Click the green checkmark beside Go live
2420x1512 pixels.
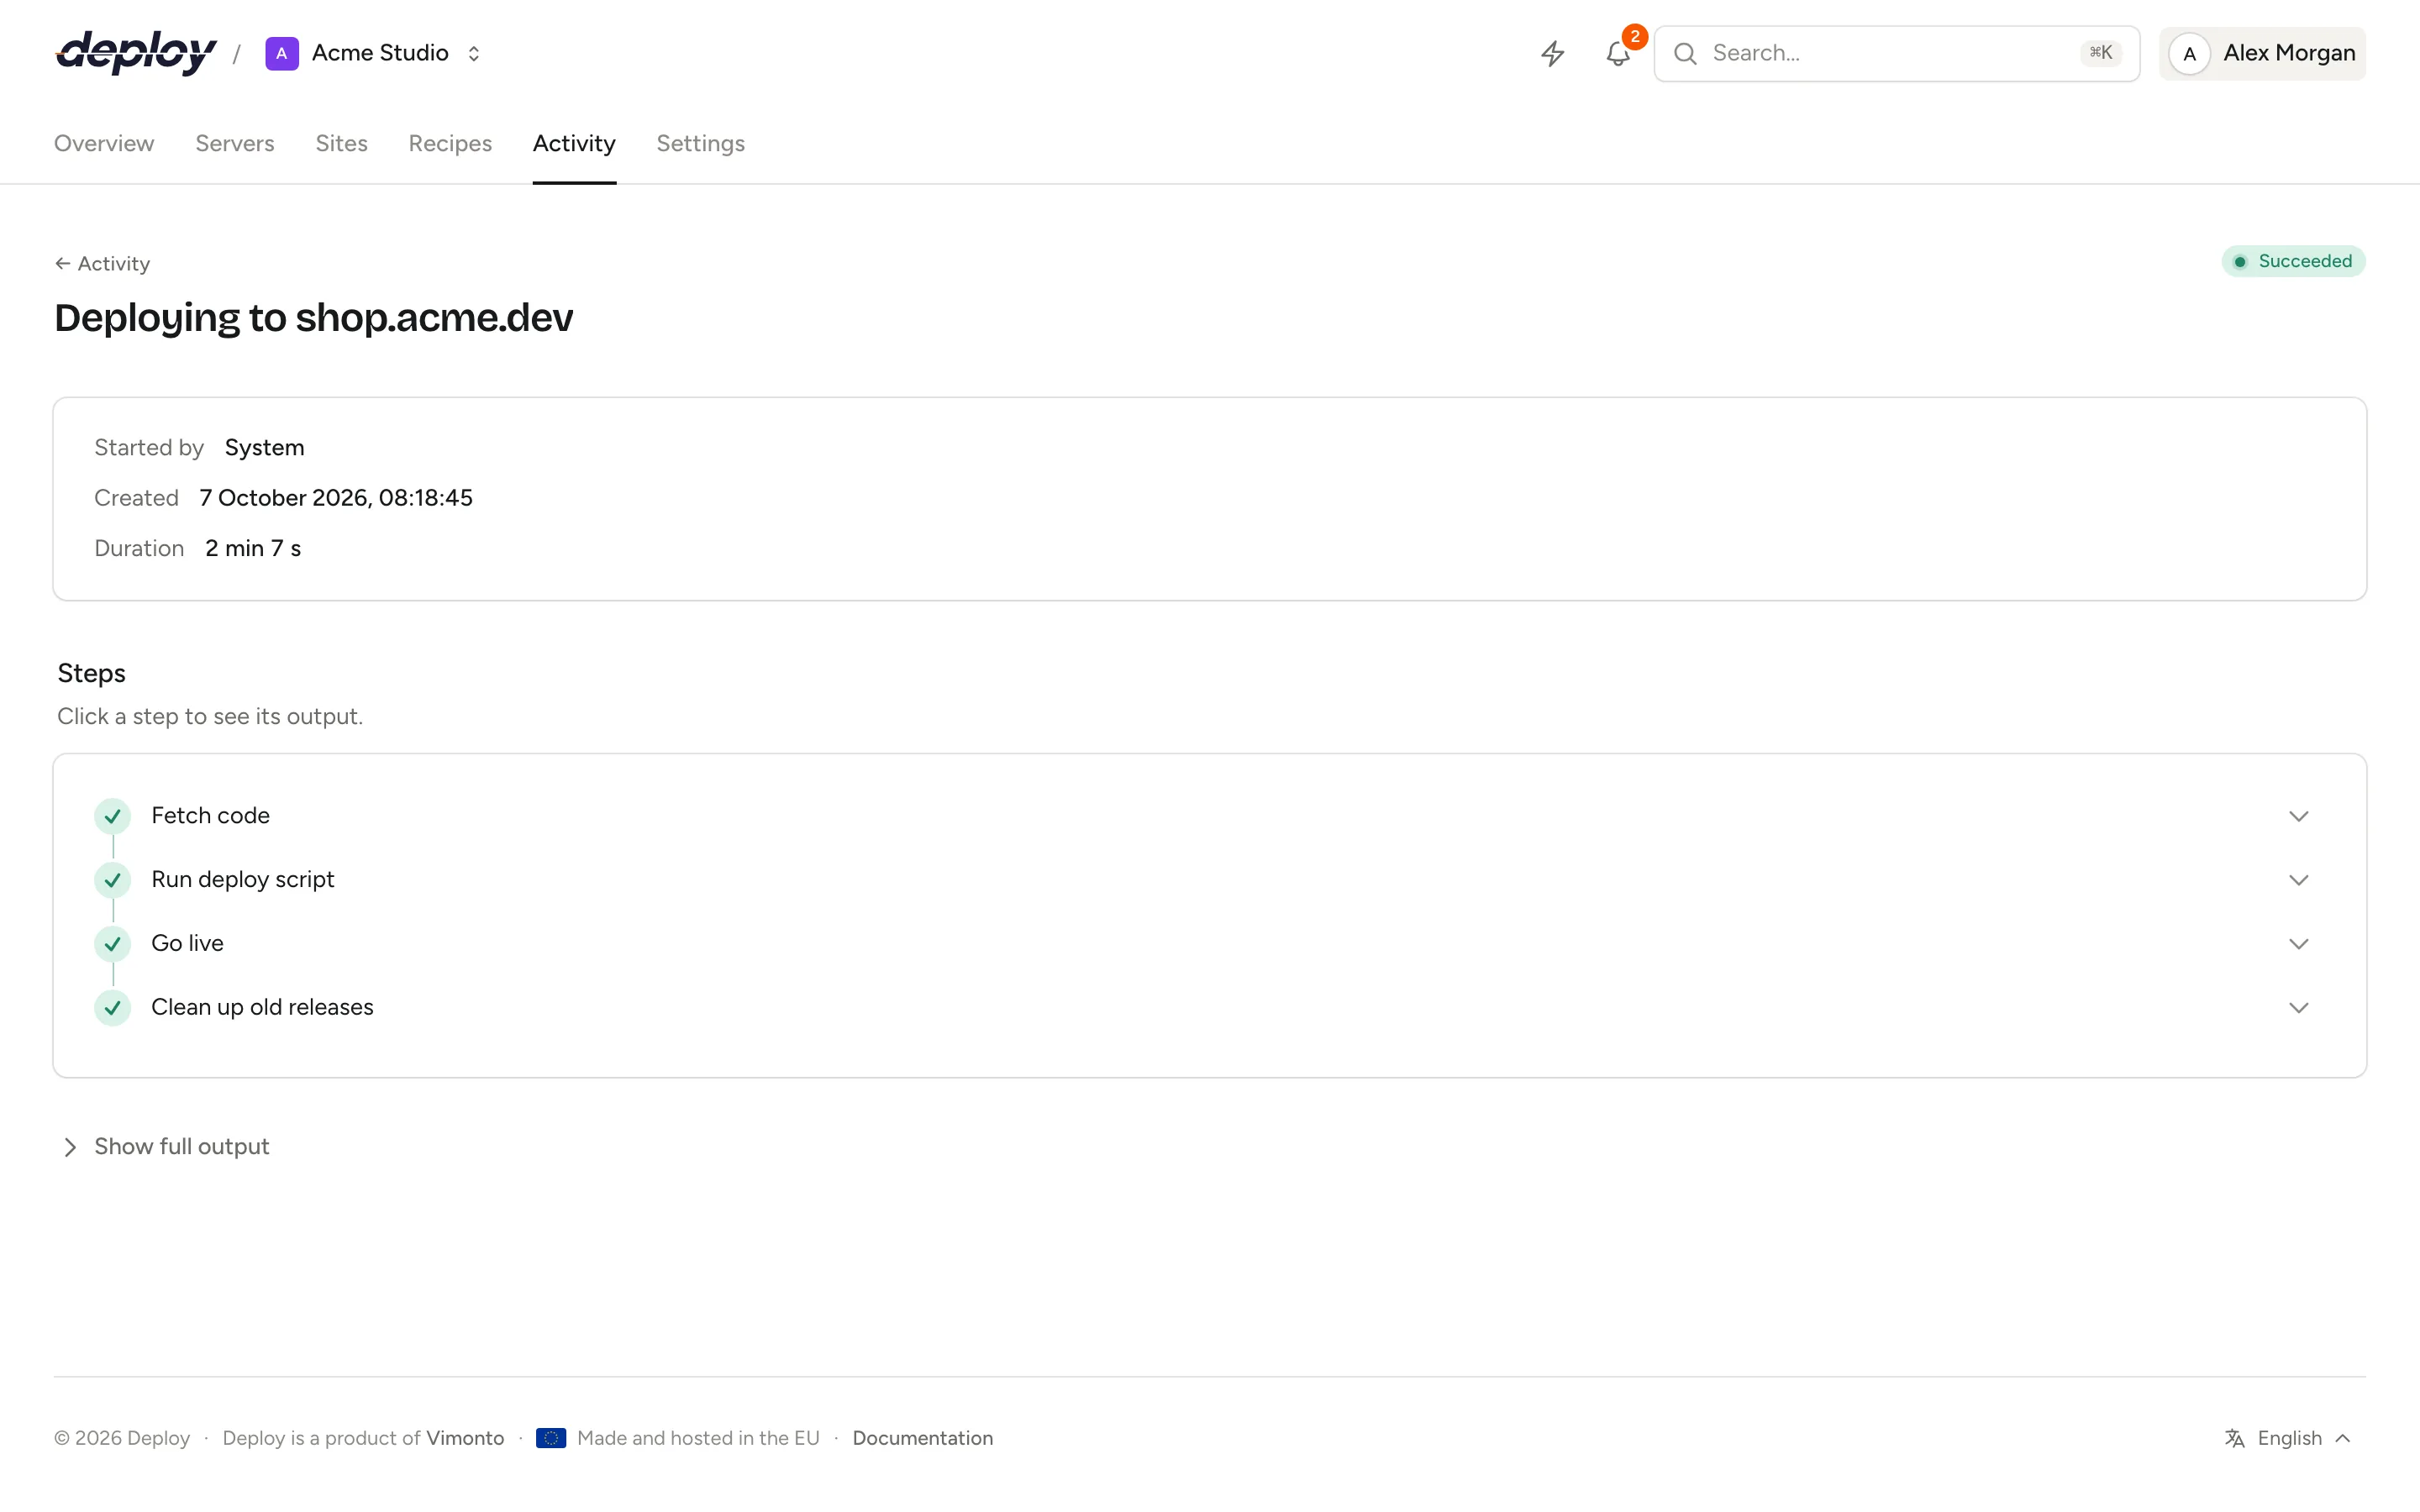point(113,944)
